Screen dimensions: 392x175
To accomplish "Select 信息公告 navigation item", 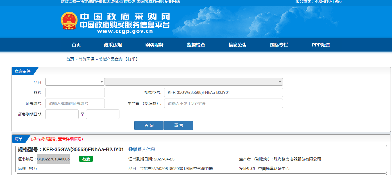I will (x=238, y=45).
